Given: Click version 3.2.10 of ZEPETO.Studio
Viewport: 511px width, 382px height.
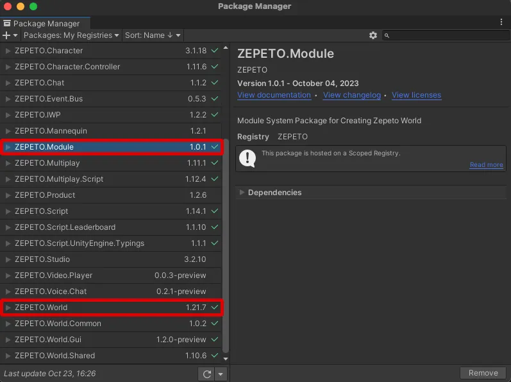Looking at the screenshot, I should (x=195, y=259).
